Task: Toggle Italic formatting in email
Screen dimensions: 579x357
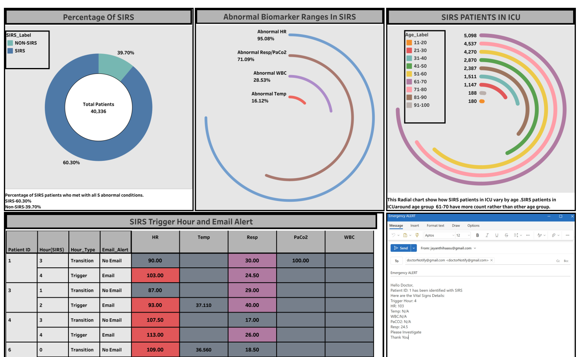Action: (x=487, y=235)
